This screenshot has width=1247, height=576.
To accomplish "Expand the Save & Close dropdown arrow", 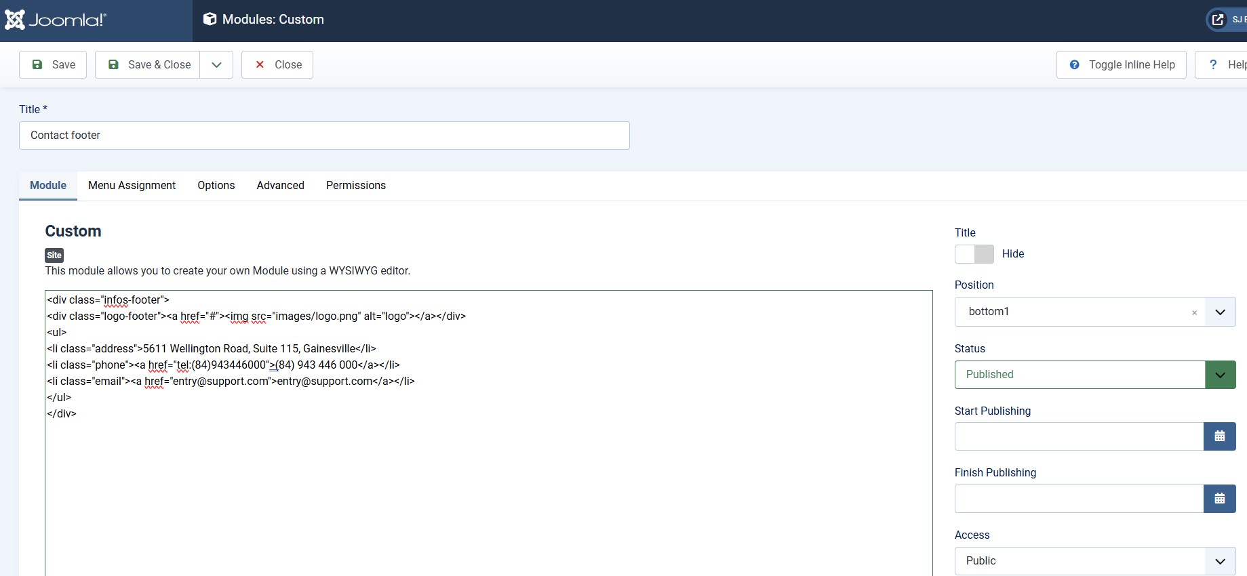I will pyautogui.click(x=216, y=65).
